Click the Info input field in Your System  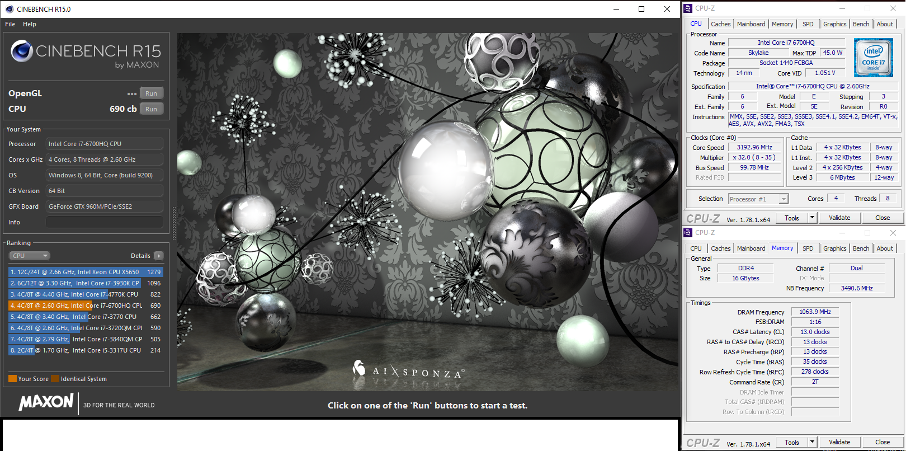pyautogui.click(x=105, y=222)
